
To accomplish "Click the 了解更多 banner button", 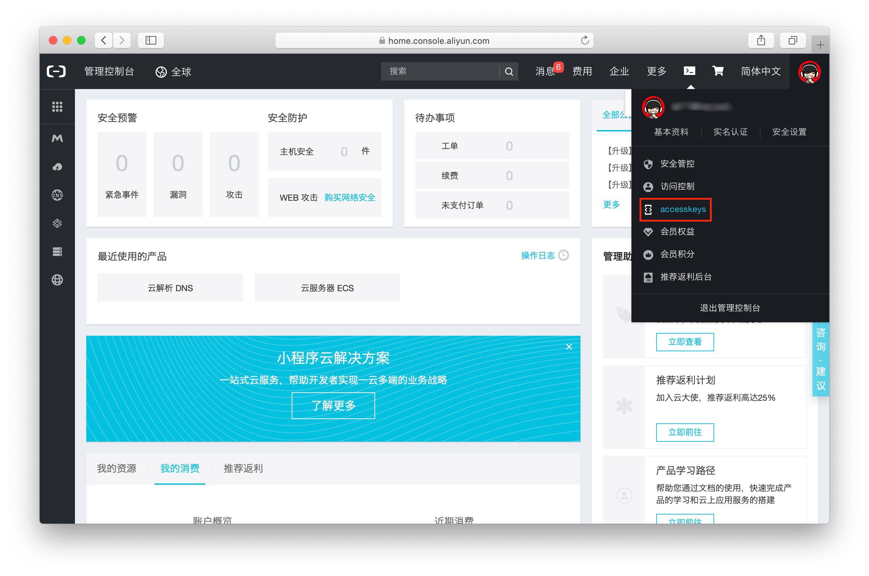I will 333,406.
